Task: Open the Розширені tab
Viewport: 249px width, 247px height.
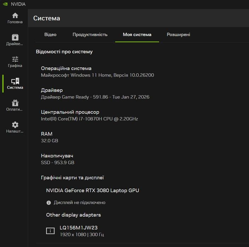Action: tap(178, 35)
